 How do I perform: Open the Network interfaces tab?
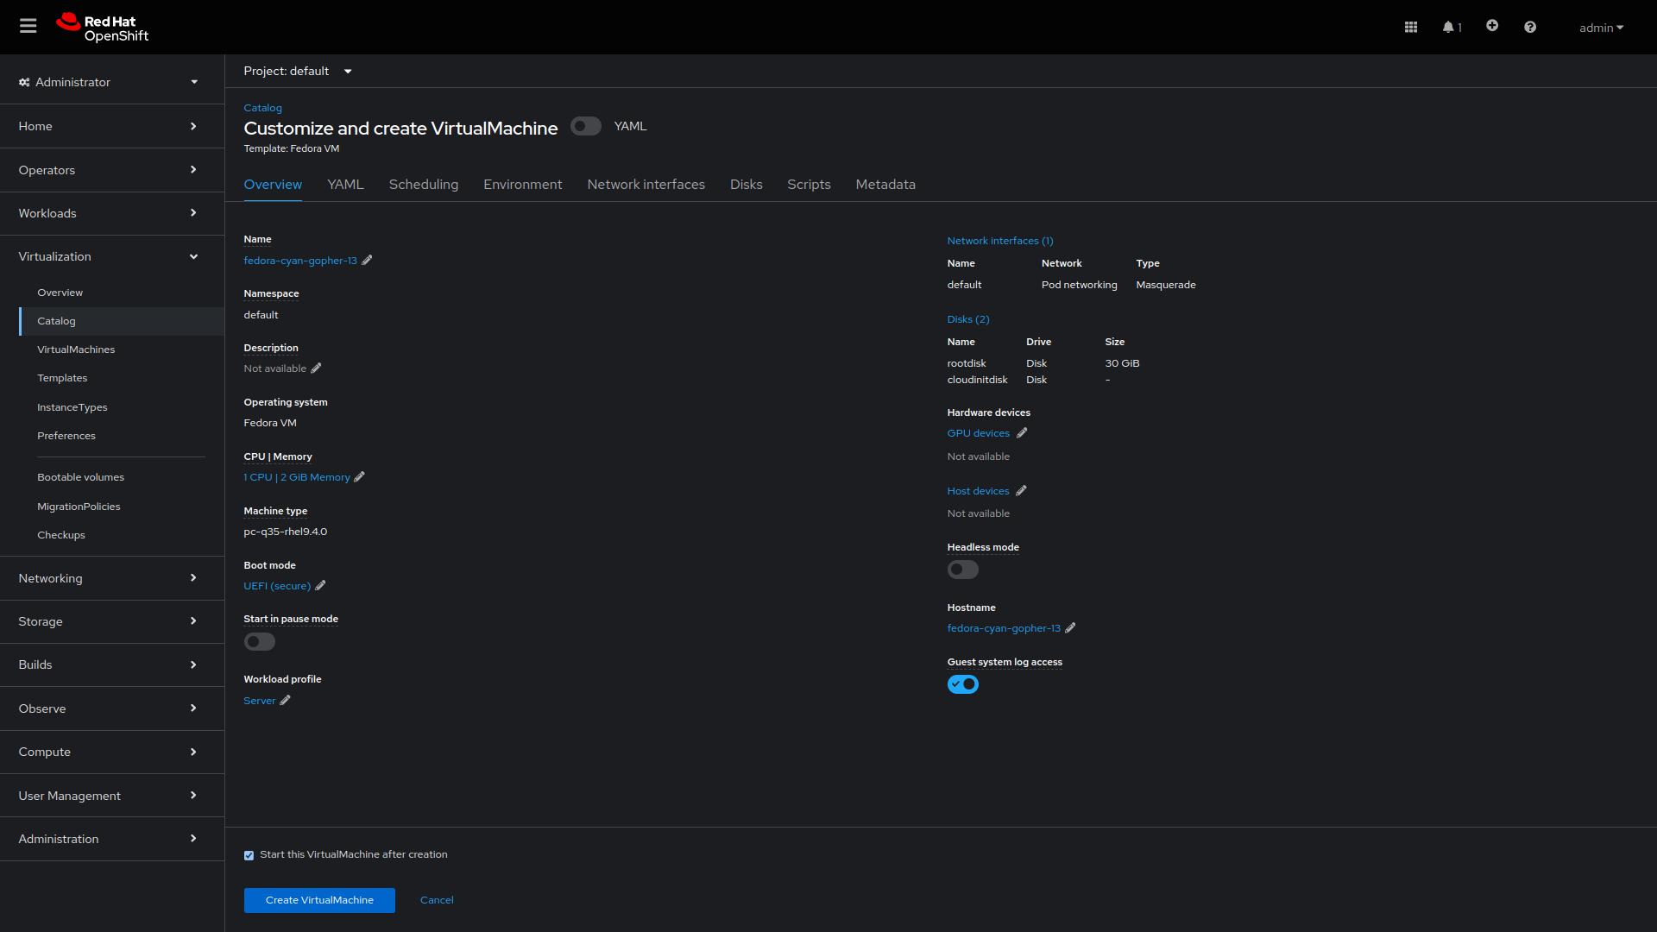646,185
